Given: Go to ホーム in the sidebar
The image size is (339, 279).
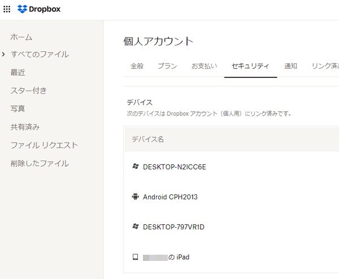Looking at the screenshot, I should [21, 37].
